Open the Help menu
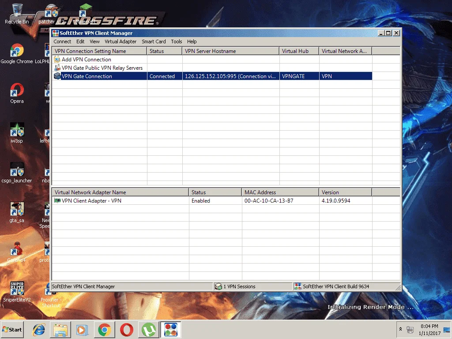The image size is (452, 339). click(x=192, y=41)
